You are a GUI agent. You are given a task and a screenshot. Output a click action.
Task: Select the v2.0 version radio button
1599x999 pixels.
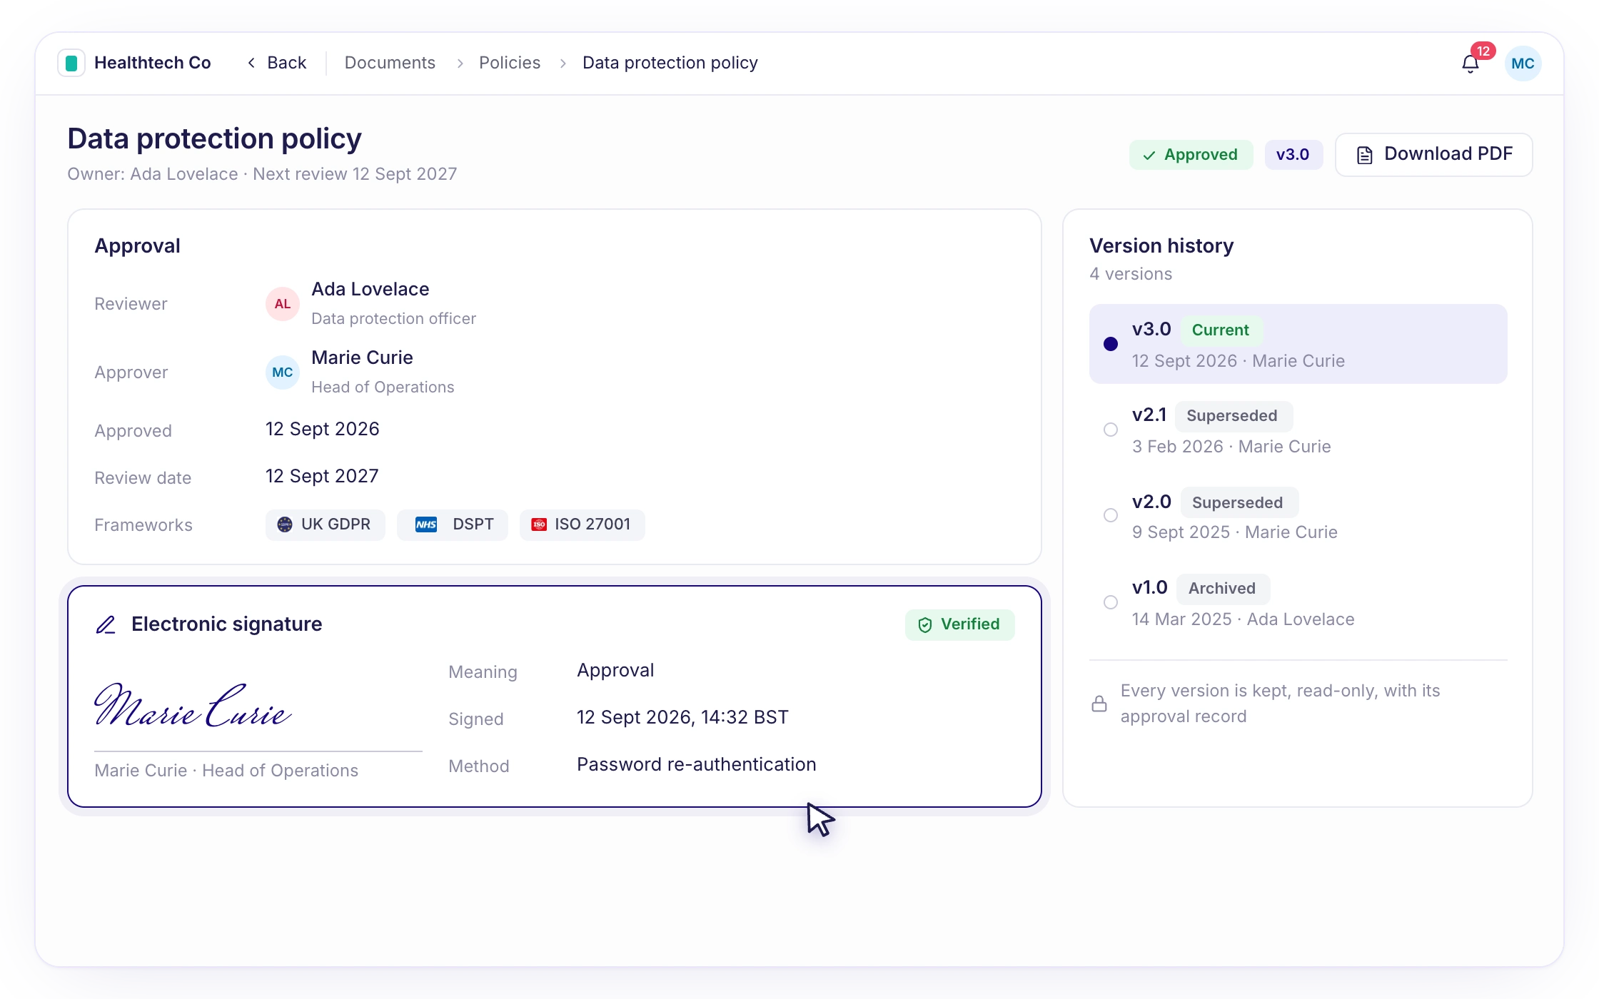coord(1111,515)
